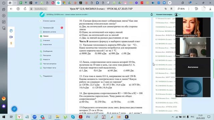Screen dimensions: 214x120
Task: Select Вика Грачева video thumbnail
Action: pyautogui.click(x=193, y=47)
